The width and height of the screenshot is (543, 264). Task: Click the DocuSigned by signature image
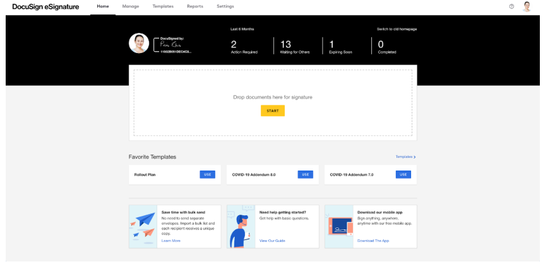point(174,45)
